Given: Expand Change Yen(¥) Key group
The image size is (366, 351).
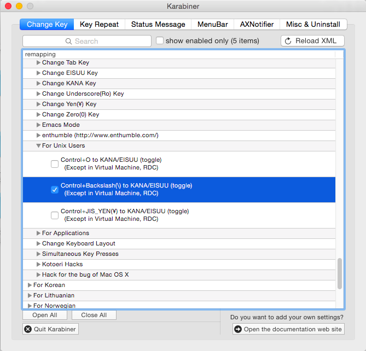Looking at the screenshot, I should [38, 104].
